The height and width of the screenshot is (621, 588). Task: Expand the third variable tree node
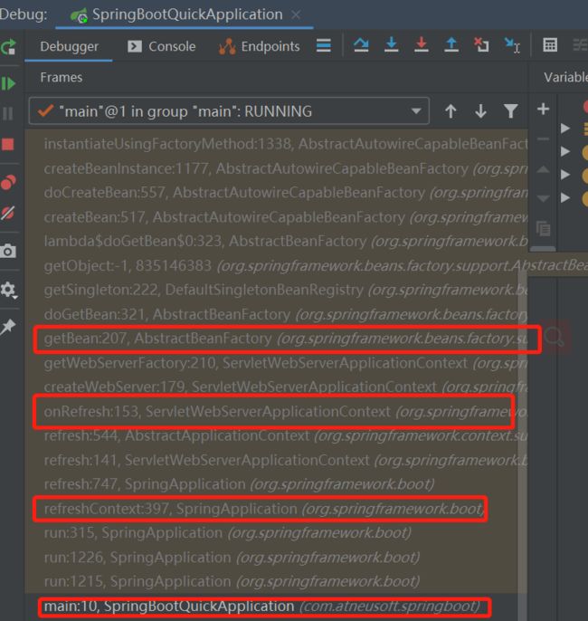click(565, 175)
